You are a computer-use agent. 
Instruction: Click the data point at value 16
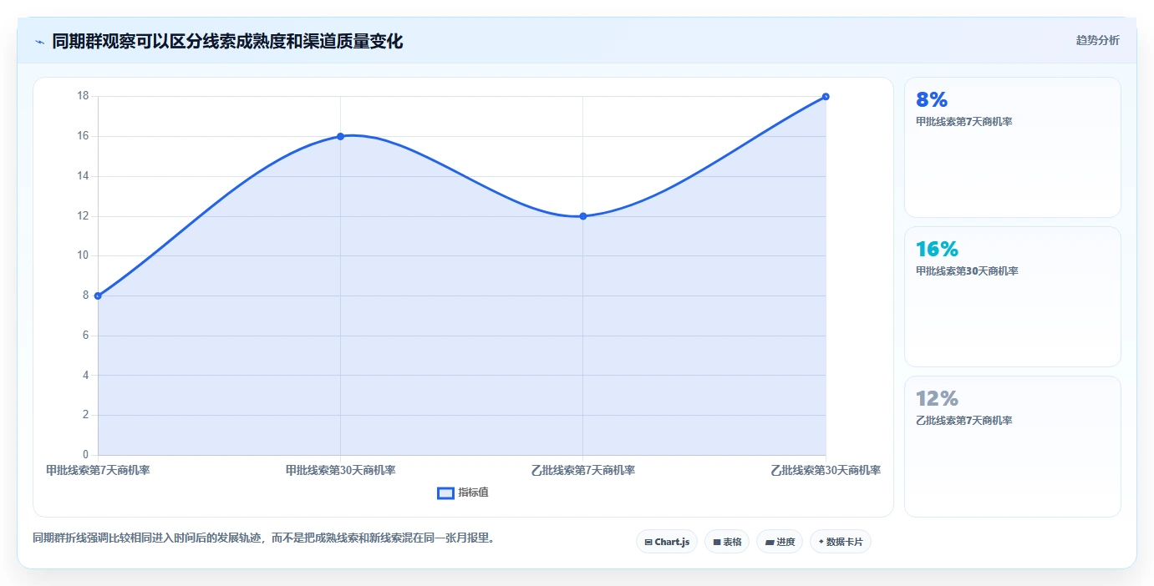point(340,136)
